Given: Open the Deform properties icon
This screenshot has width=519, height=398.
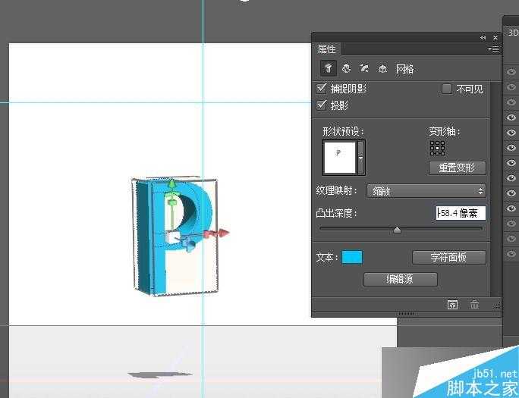Looking at the screenshot, I should pos(346,69).
